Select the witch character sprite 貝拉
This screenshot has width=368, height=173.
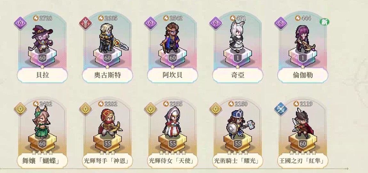42,38
